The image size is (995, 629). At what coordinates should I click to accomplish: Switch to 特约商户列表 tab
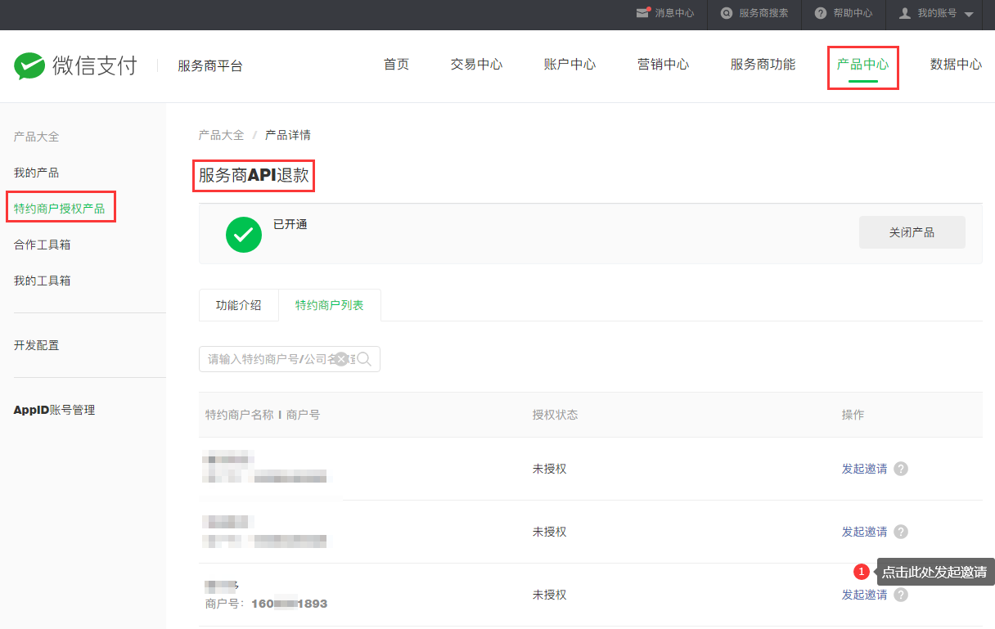(330, 305)
